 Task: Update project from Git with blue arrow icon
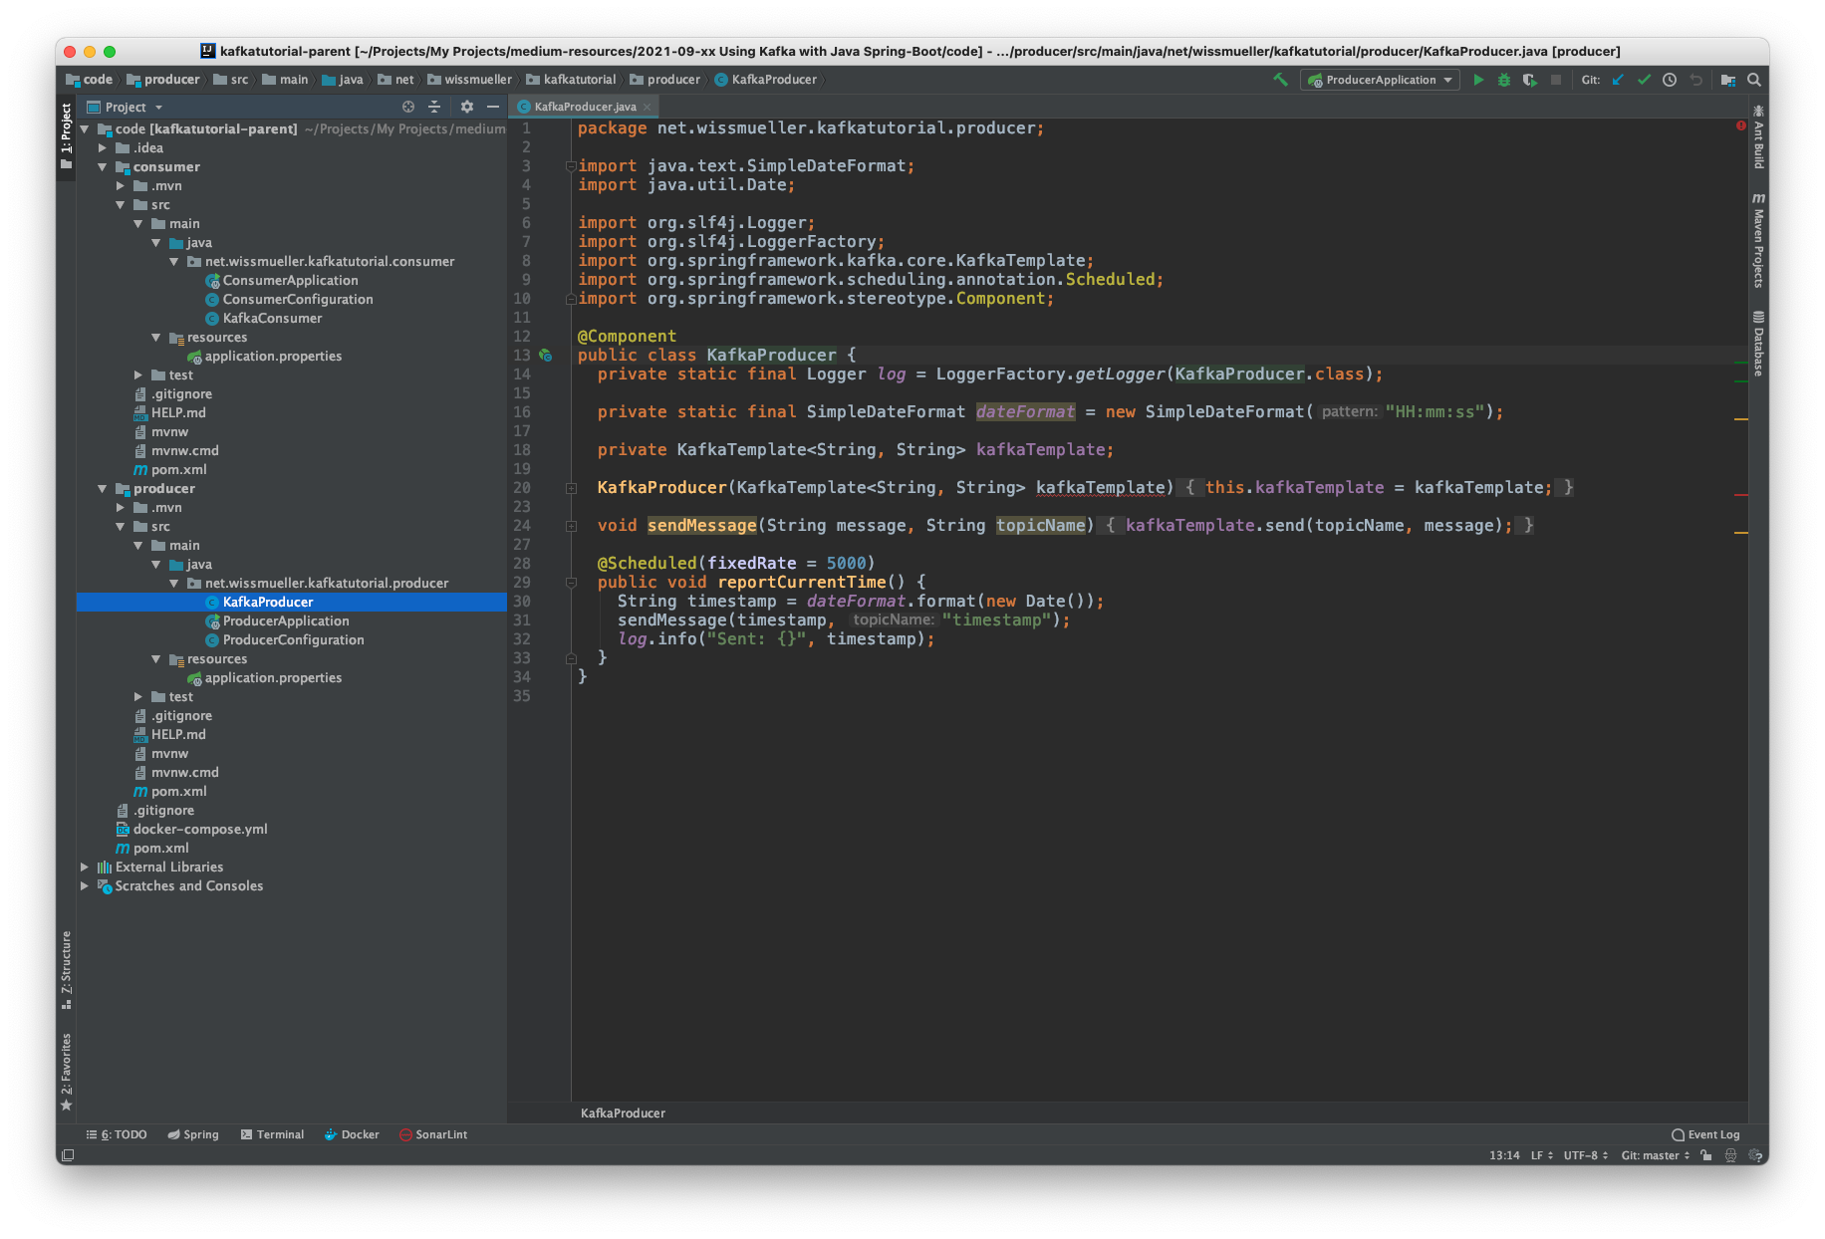click(x=1616, y=80)
